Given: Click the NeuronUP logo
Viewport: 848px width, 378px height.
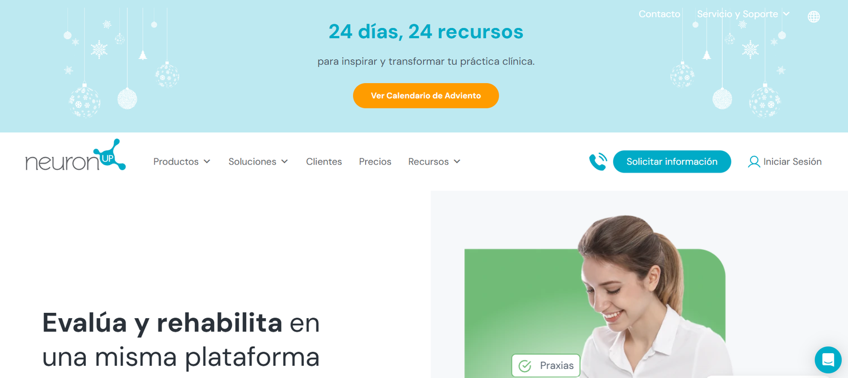Looking at the screenshot, I should (75, 155).
